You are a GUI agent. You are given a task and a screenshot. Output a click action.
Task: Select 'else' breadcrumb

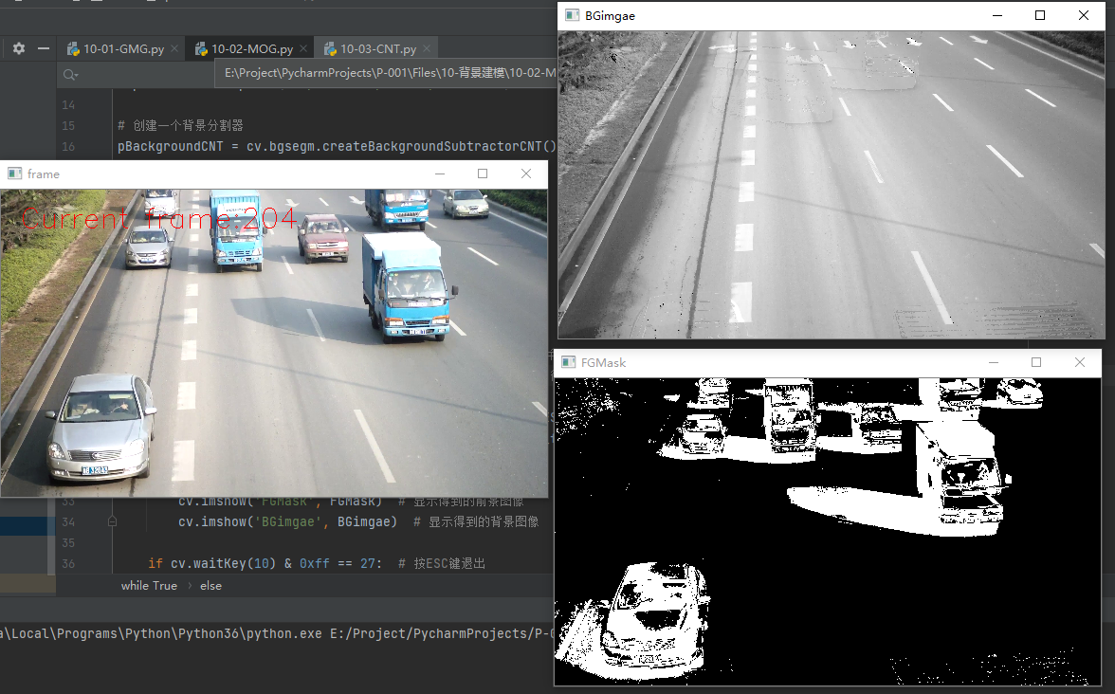(210, 585)
